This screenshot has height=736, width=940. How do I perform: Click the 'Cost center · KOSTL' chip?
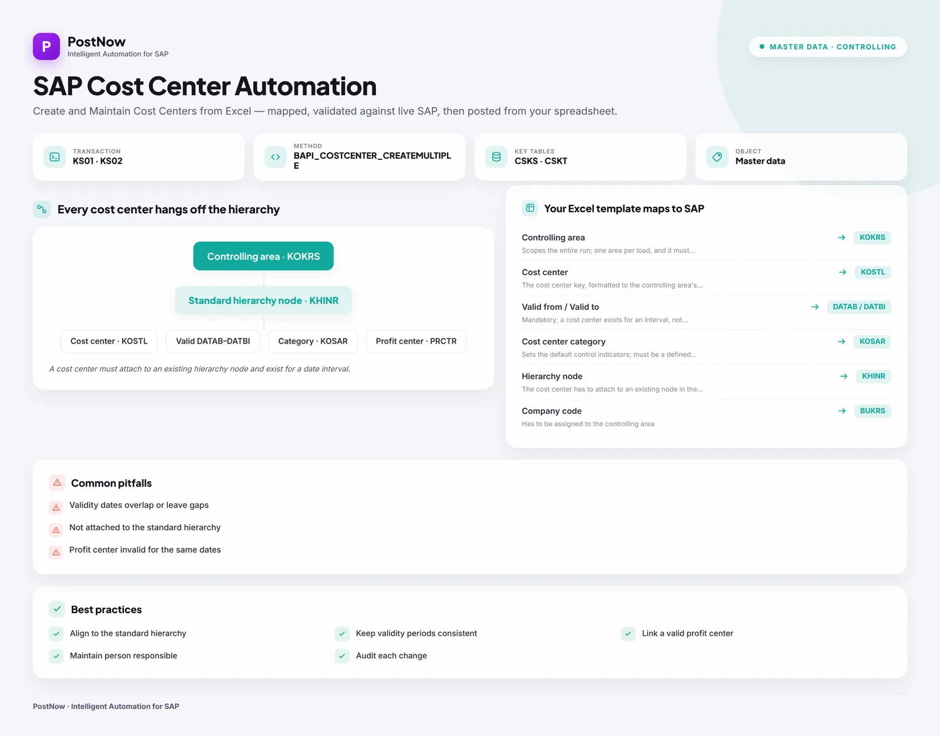109,341
